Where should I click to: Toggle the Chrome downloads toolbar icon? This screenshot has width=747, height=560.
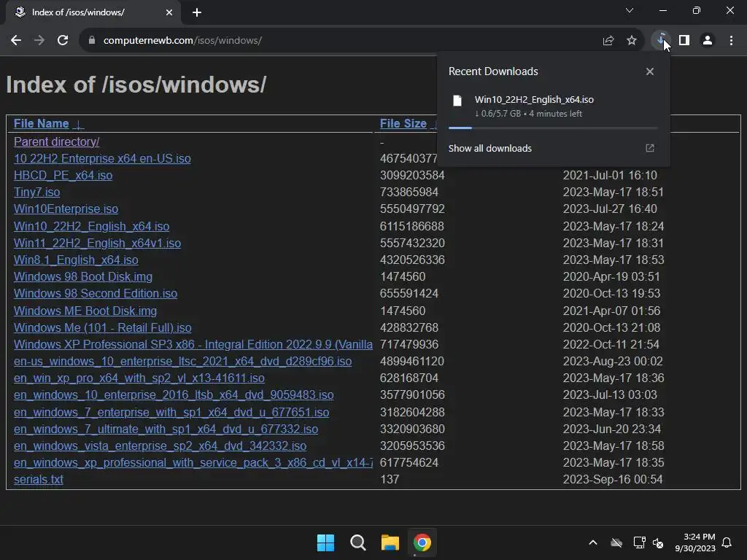(x=661, y=41)
